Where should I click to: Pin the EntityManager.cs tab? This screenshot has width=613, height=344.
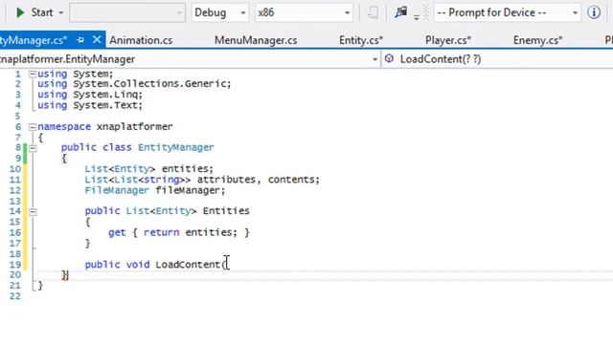80,40
